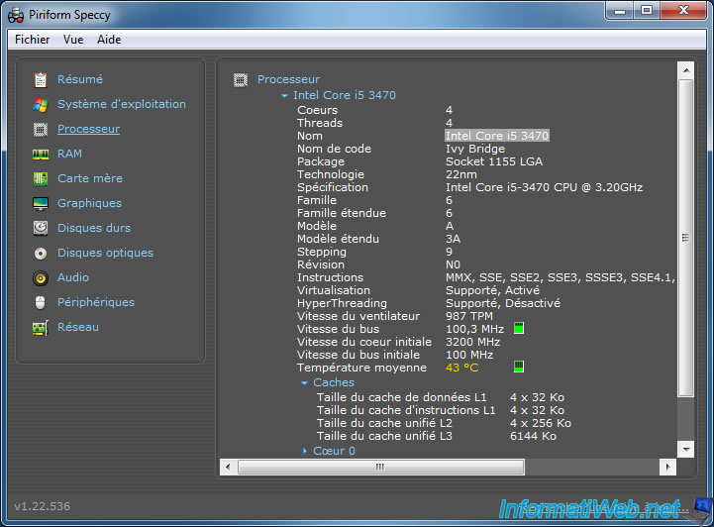
Task: Click the Spécification value with 3.20GHz
Action: coord(544,187)
